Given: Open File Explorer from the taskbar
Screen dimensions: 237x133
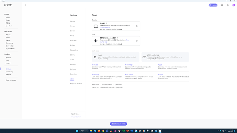Looking at the screenshot, I should pyautogui.click(x=91, y=131).
